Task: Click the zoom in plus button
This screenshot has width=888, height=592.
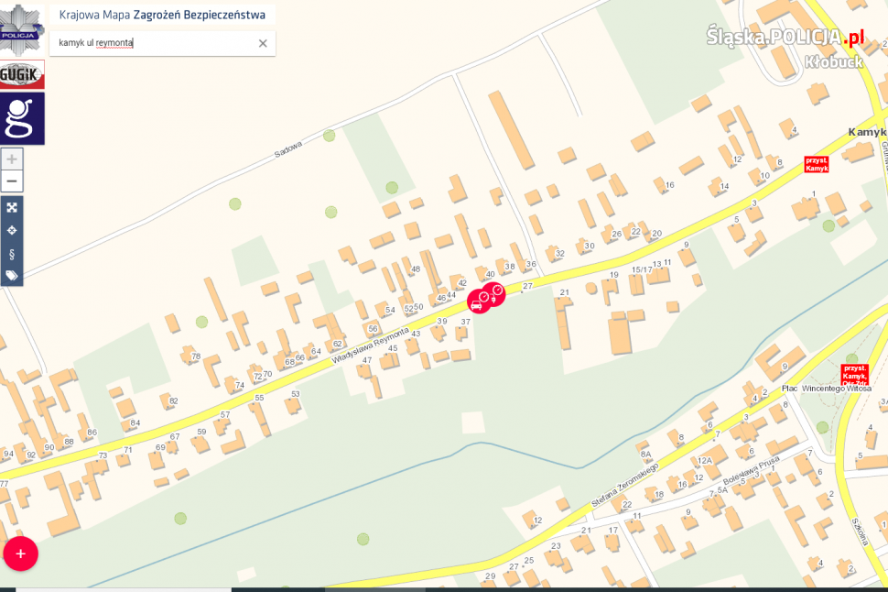Action: [x=12, y=159]
